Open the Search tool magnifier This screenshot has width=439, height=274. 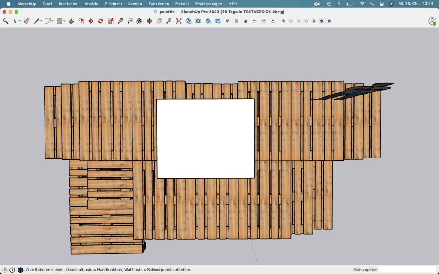point(6,21)
